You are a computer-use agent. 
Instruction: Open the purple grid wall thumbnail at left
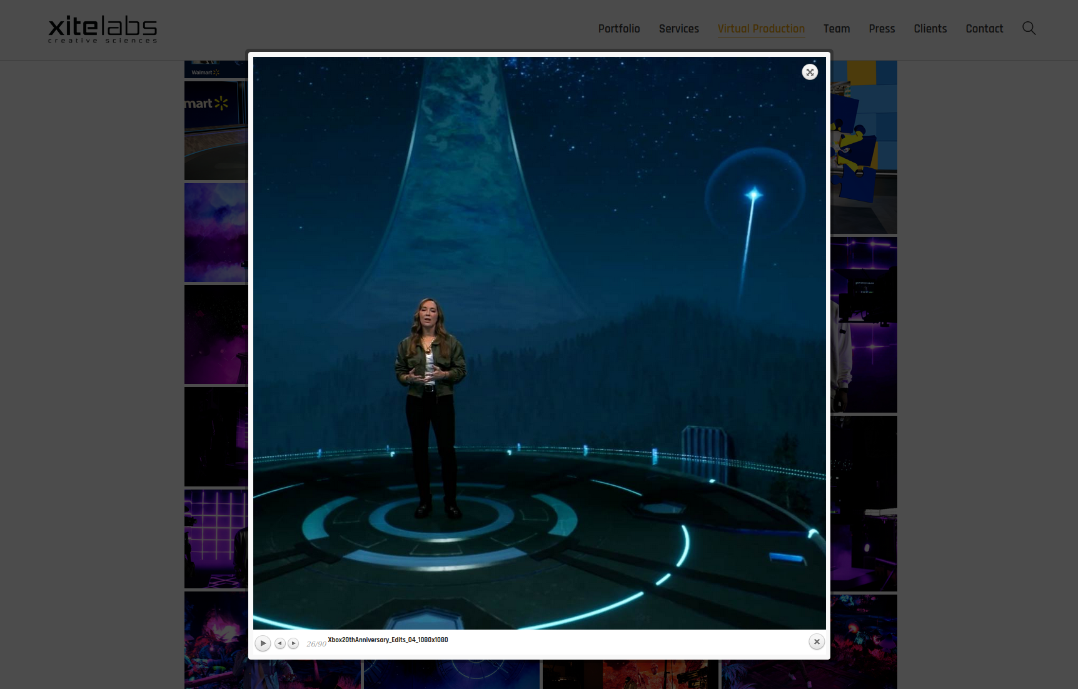click(216, 539)
